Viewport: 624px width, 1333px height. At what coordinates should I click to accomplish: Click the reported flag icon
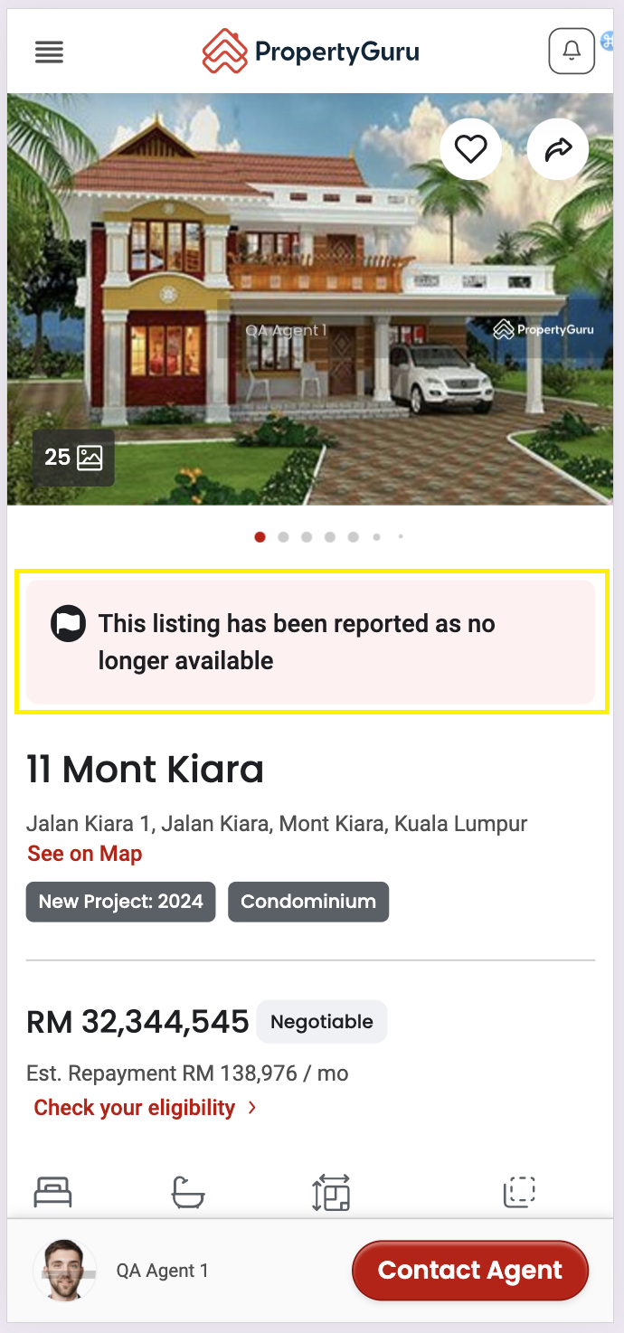68,624
